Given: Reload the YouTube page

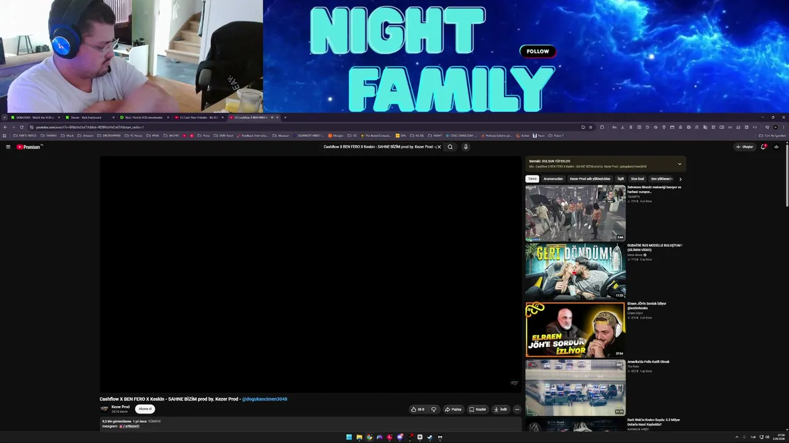Looking at the screenshot, I should (22, 127).
